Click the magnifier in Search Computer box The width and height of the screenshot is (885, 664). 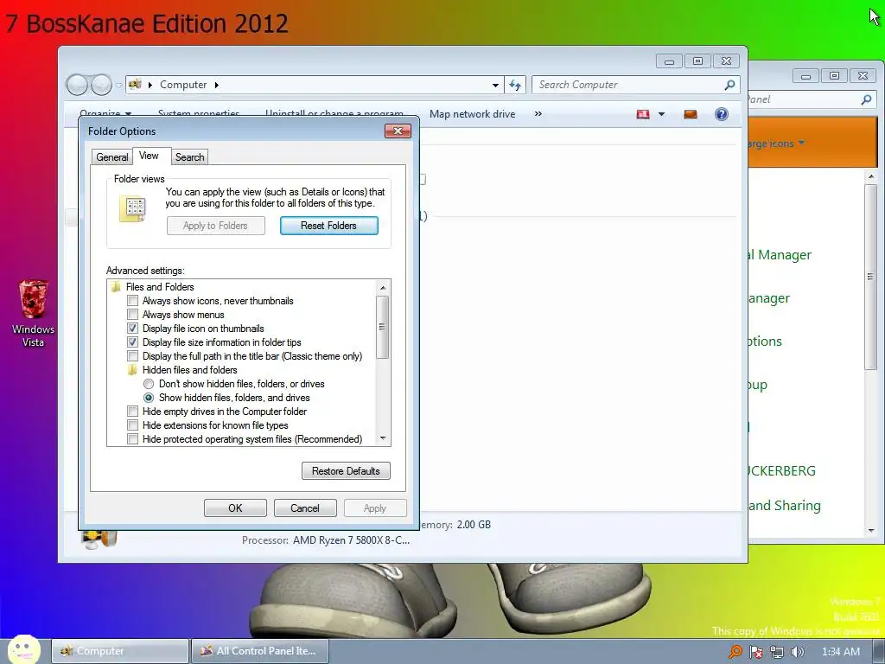point(729,85)
